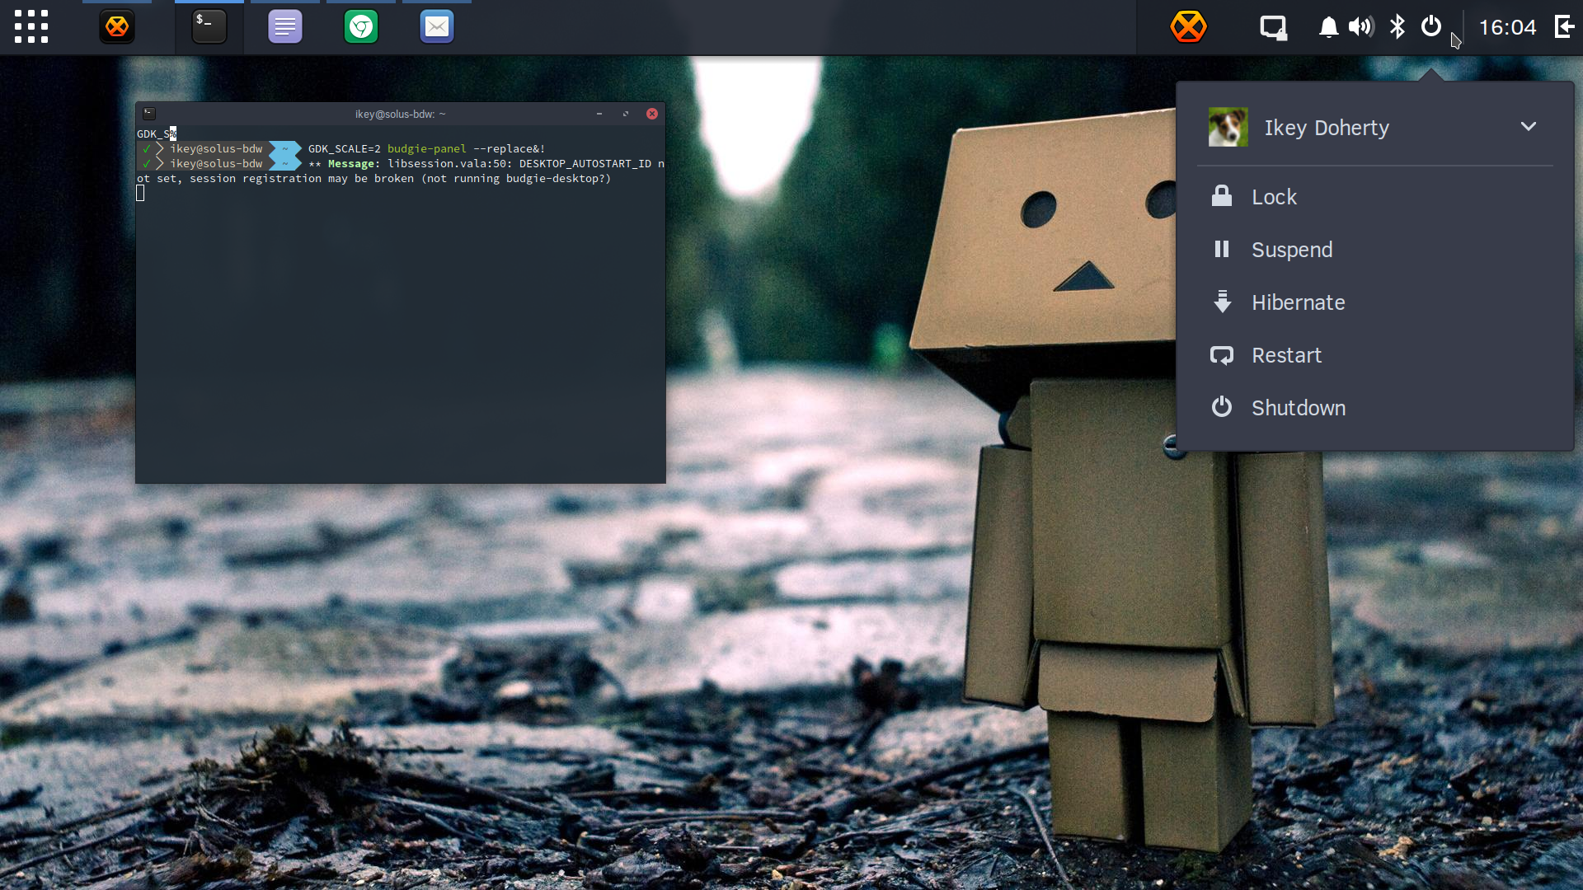Click the Restart loop icon
Image resolution: width=1583 pixels, height=890 pixels.
(x=1222, y=355)
